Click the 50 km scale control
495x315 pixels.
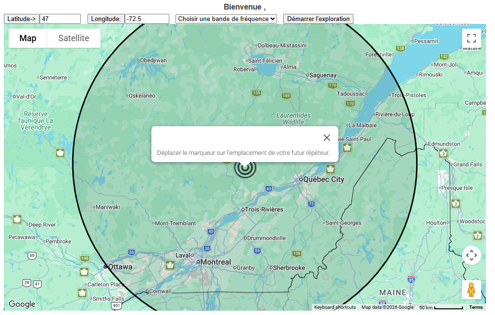(441, 307)
